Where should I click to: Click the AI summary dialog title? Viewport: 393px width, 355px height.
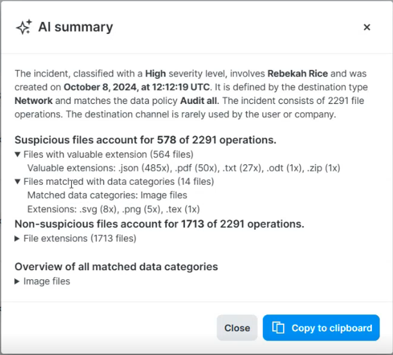coord(75,27)
